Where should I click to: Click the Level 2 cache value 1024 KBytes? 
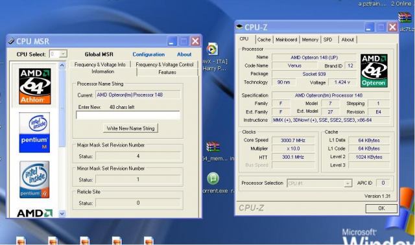coord(369,157)
